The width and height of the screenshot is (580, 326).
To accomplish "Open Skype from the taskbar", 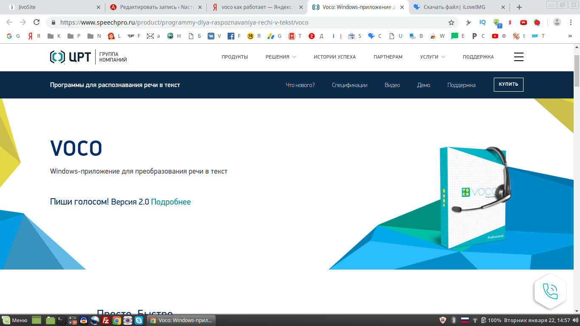I will point(139,320).
